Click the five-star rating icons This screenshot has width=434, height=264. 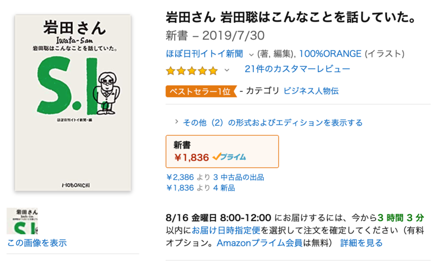(192, 70)
